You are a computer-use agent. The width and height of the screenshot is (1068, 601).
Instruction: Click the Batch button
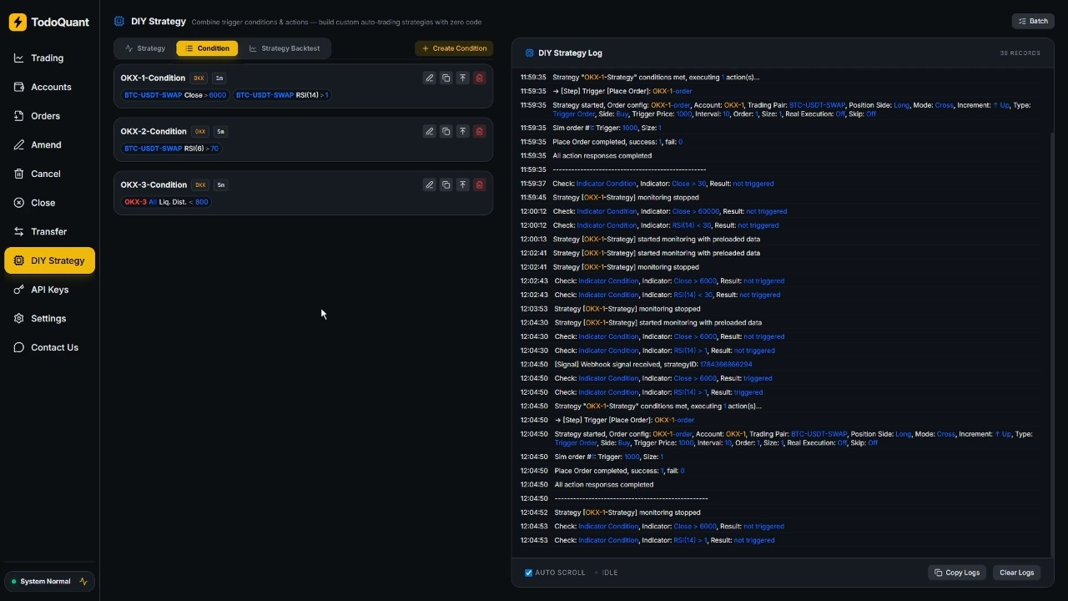[1033, 21]
